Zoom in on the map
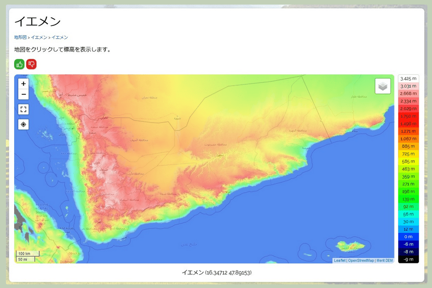 [24, 84]
